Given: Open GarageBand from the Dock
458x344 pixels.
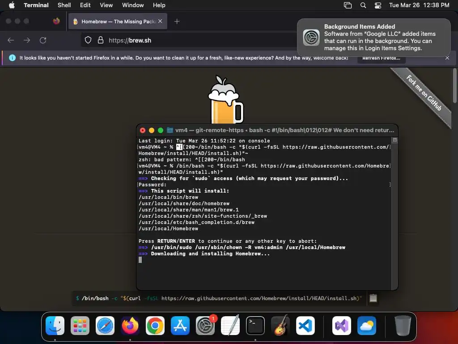Looking at the screenshot, I should pos(280,326).
